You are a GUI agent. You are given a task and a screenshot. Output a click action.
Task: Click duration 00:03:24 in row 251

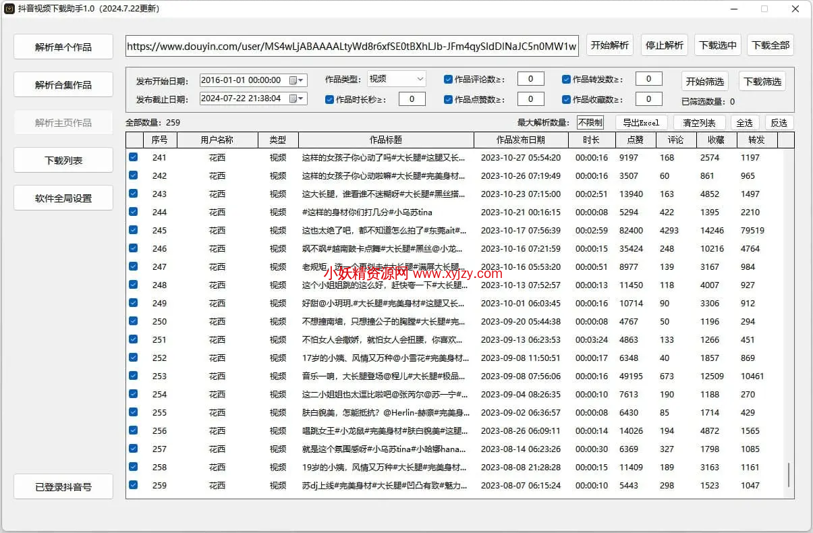coord(592,339)
